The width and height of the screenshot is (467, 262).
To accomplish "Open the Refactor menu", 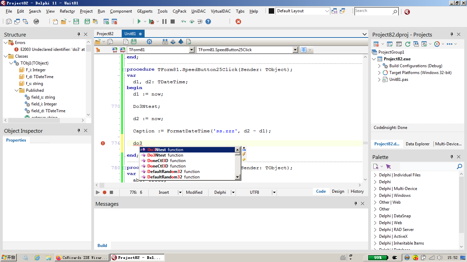I will click(67, 11).
